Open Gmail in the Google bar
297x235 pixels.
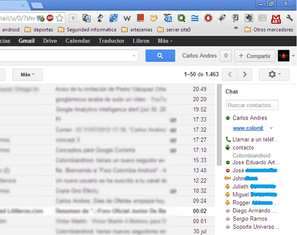(x=27, y=41)
